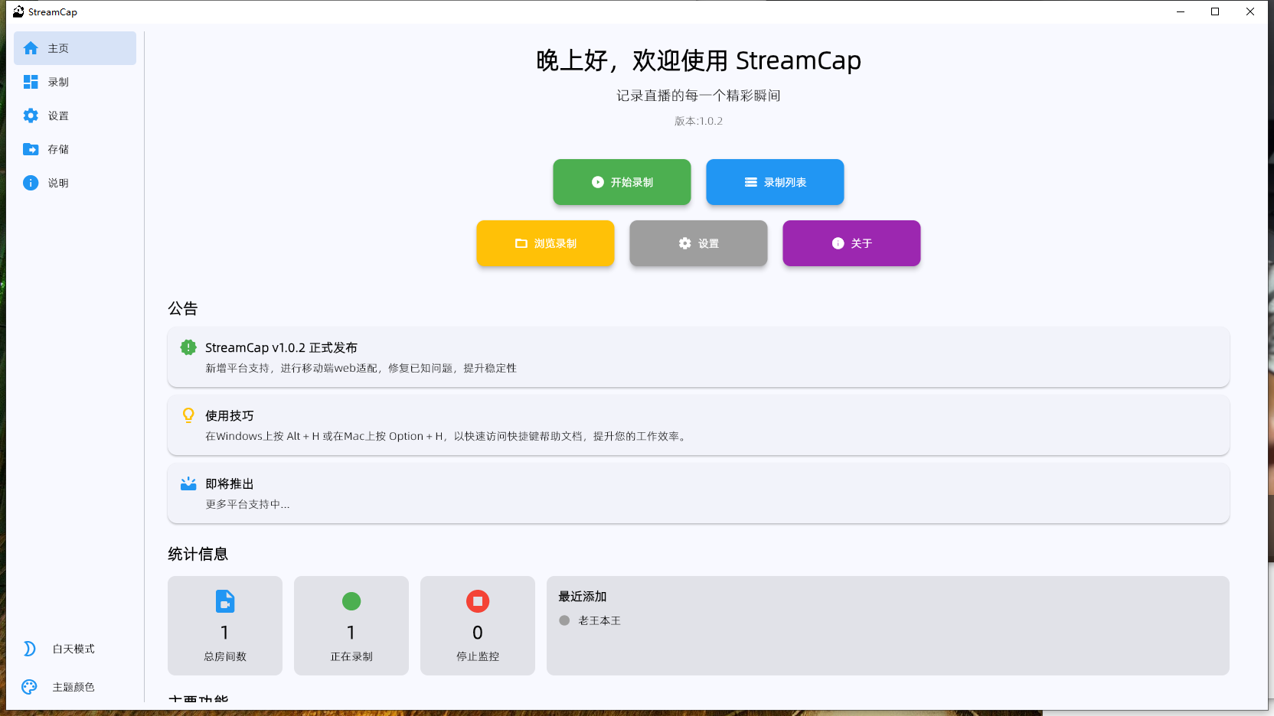Click the document icon above 总房间数
Screen dimensions: 1274x716
pyautogui.click(x=224, y=601)
